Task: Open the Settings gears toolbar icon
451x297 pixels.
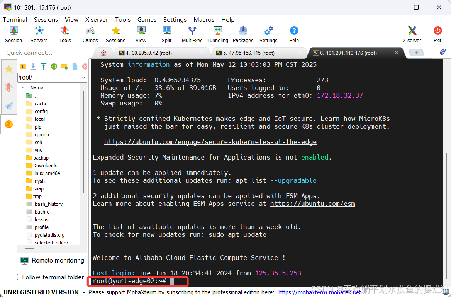Action: [x=268, y=34]
